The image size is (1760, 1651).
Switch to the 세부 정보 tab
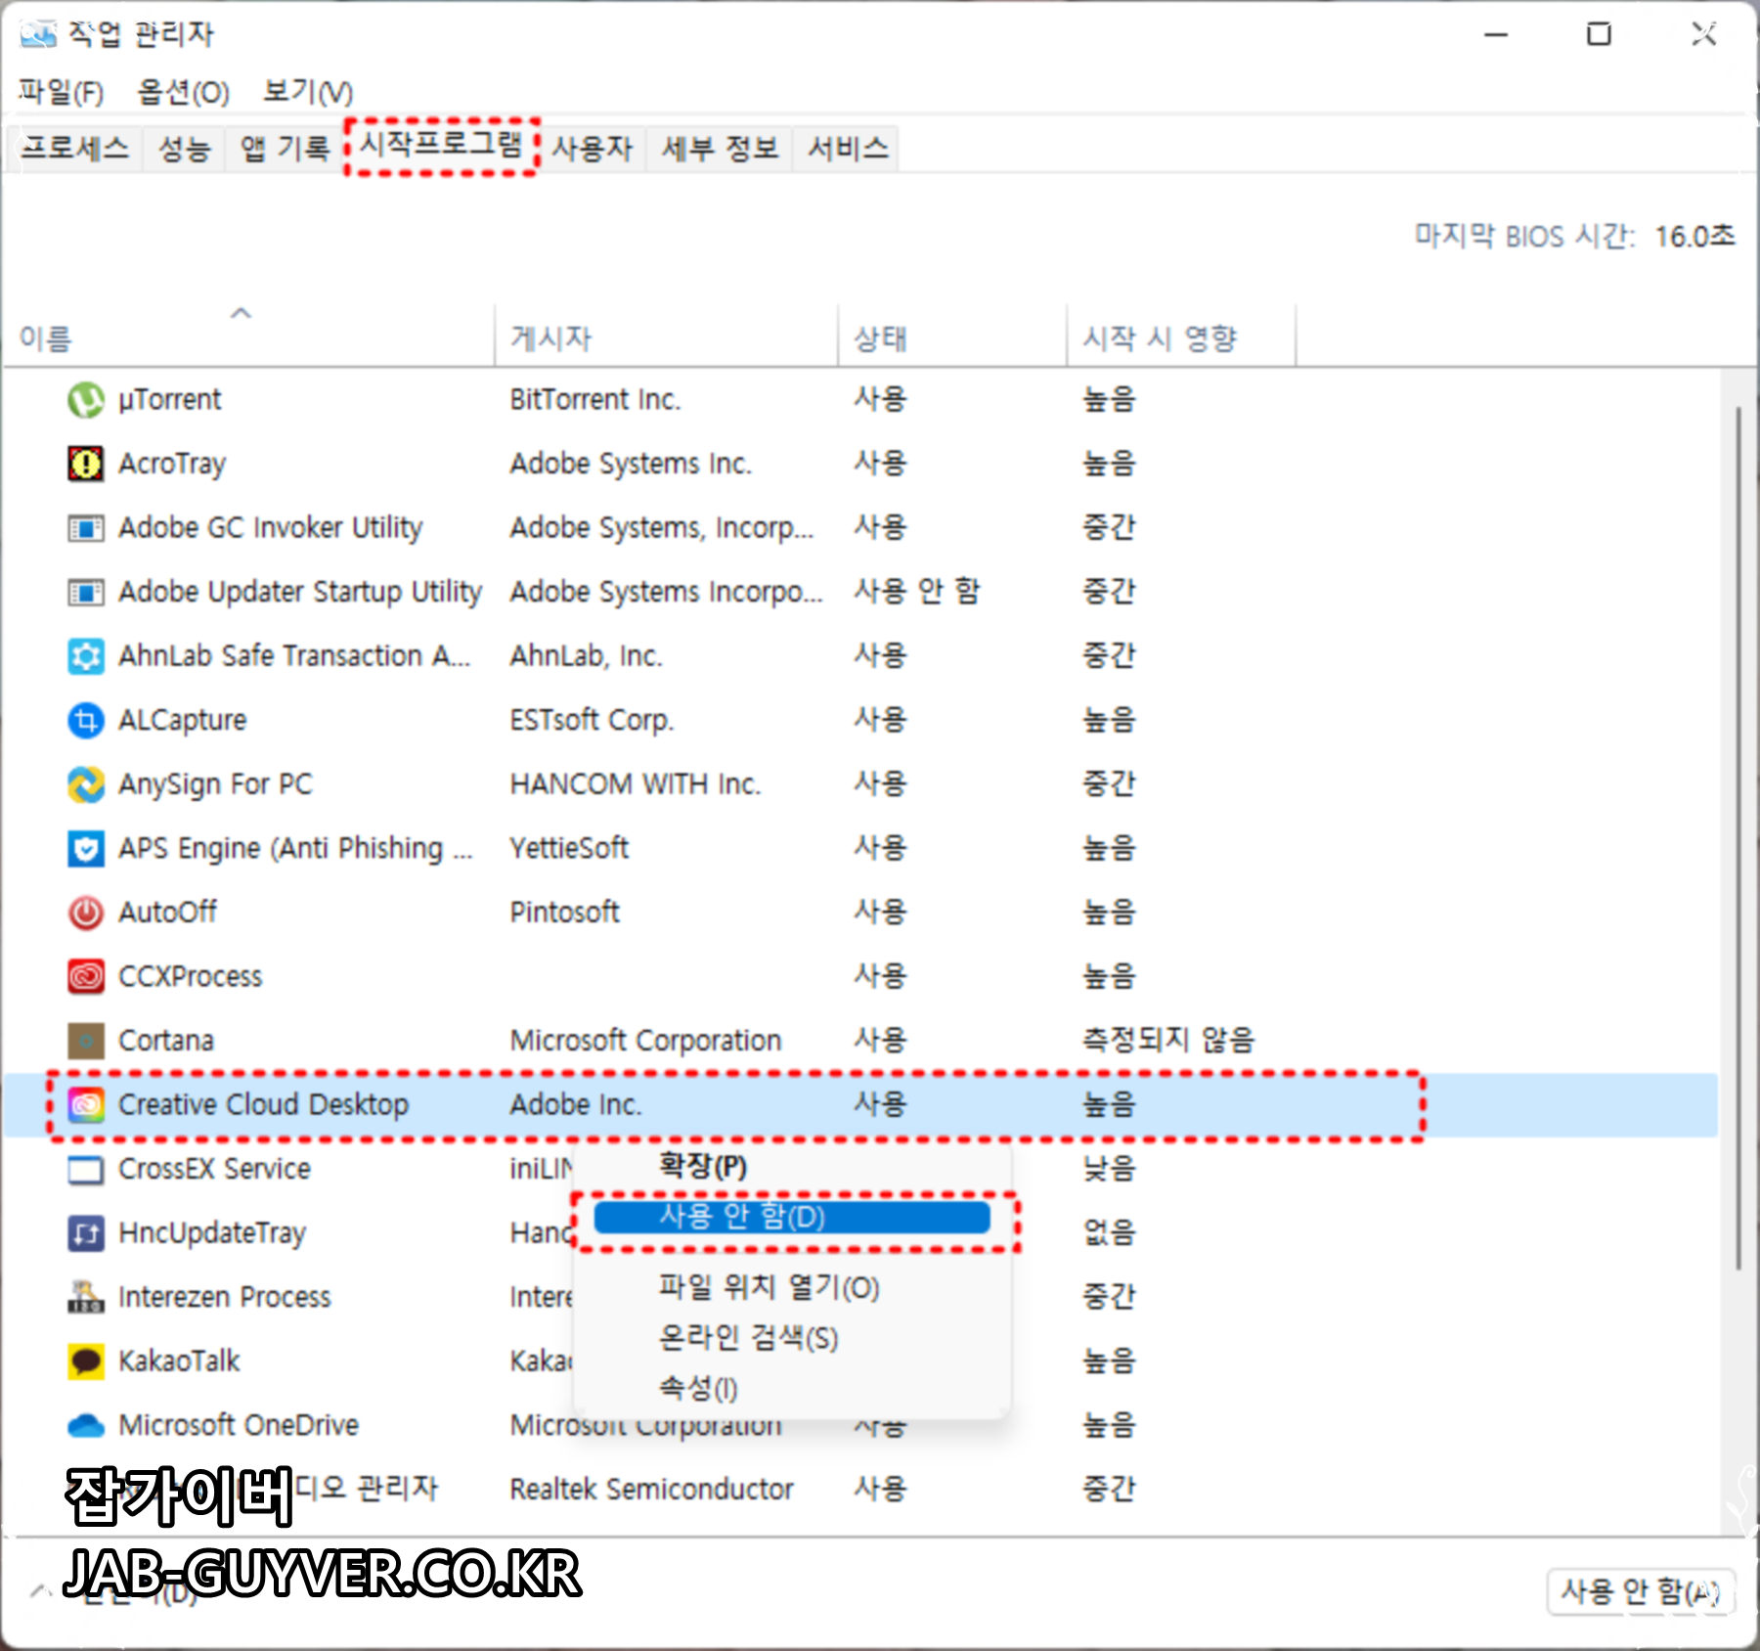click(x=720, y=149)
